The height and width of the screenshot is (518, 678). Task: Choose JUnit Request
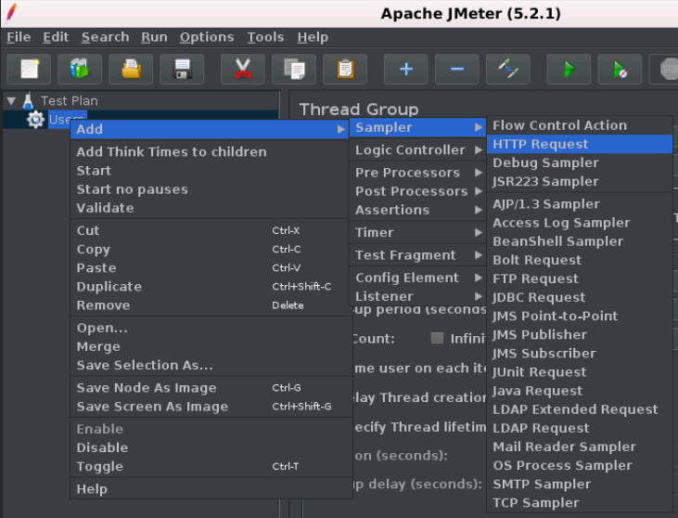580,371
